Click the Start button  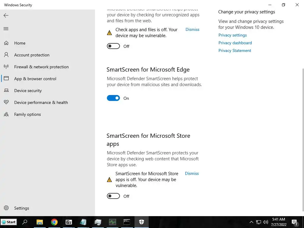pyautogui.click(x=9, y=222)
